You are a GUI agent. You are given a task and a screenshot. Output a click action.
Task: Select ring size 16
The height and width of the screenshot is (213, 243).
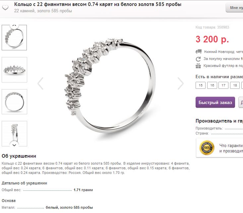(212, 85)
